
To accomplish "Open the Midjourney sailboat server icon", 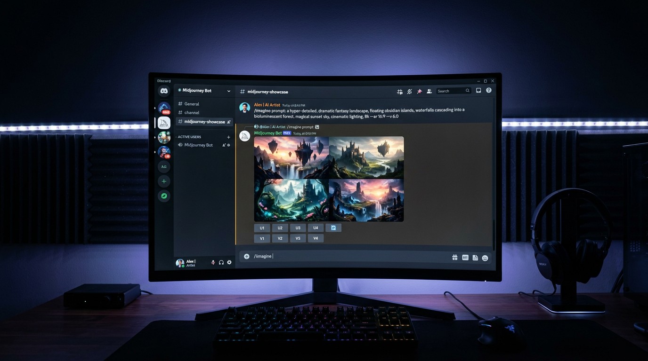I will tap(164, 123).
